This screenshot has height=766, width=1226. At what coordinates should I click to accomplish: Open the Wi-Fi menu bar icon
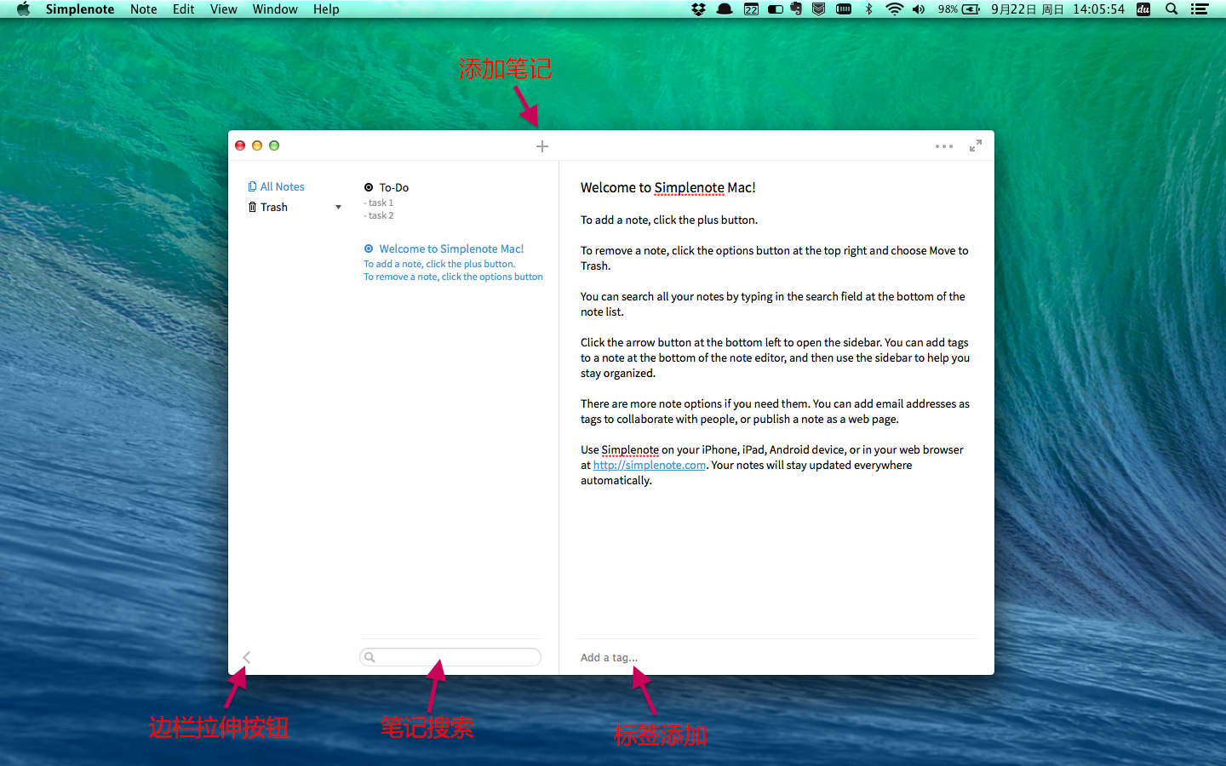(x=894, y=9)
